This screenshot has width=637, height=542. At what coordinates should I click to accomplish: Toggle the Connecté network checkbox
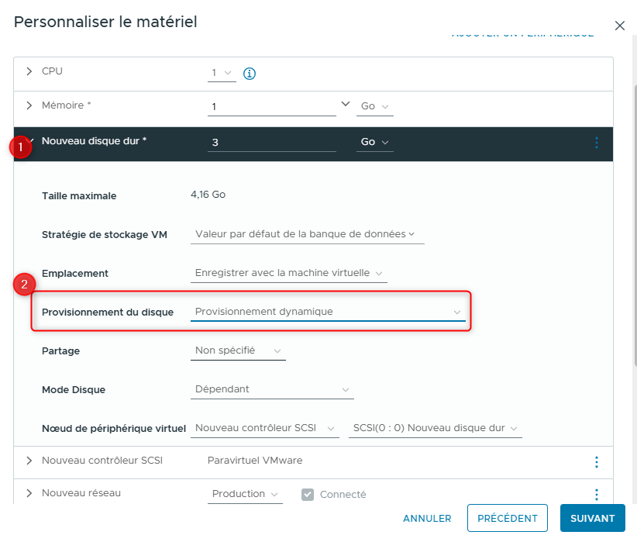point(308,495)
